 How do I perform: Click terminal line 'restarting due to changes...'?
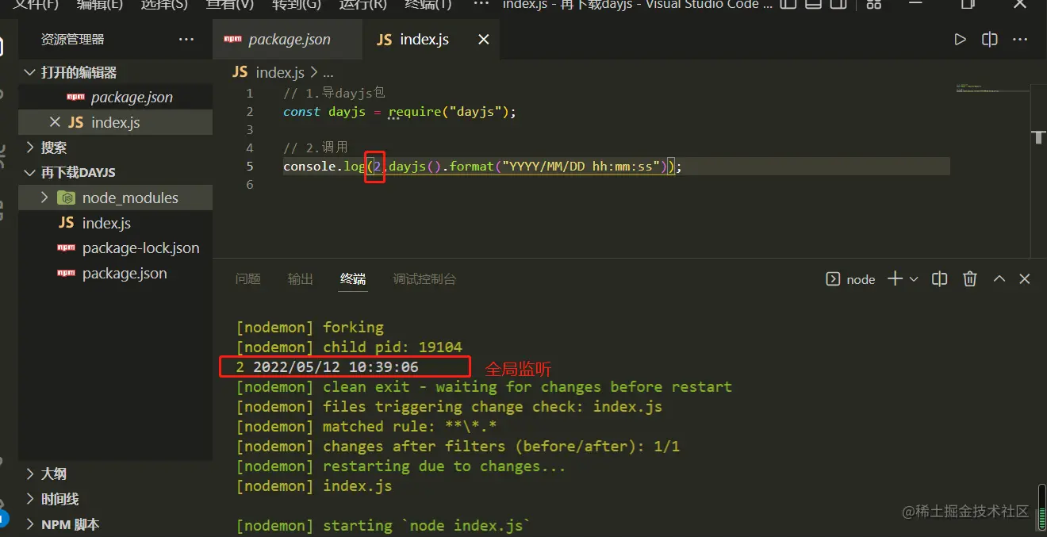pyautogui.click(x=401, y=466)
